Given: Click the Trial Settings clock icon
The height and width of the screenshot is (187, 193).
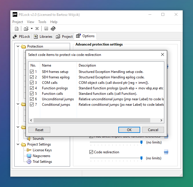Looking at the screenshot, I should point(29,162).
